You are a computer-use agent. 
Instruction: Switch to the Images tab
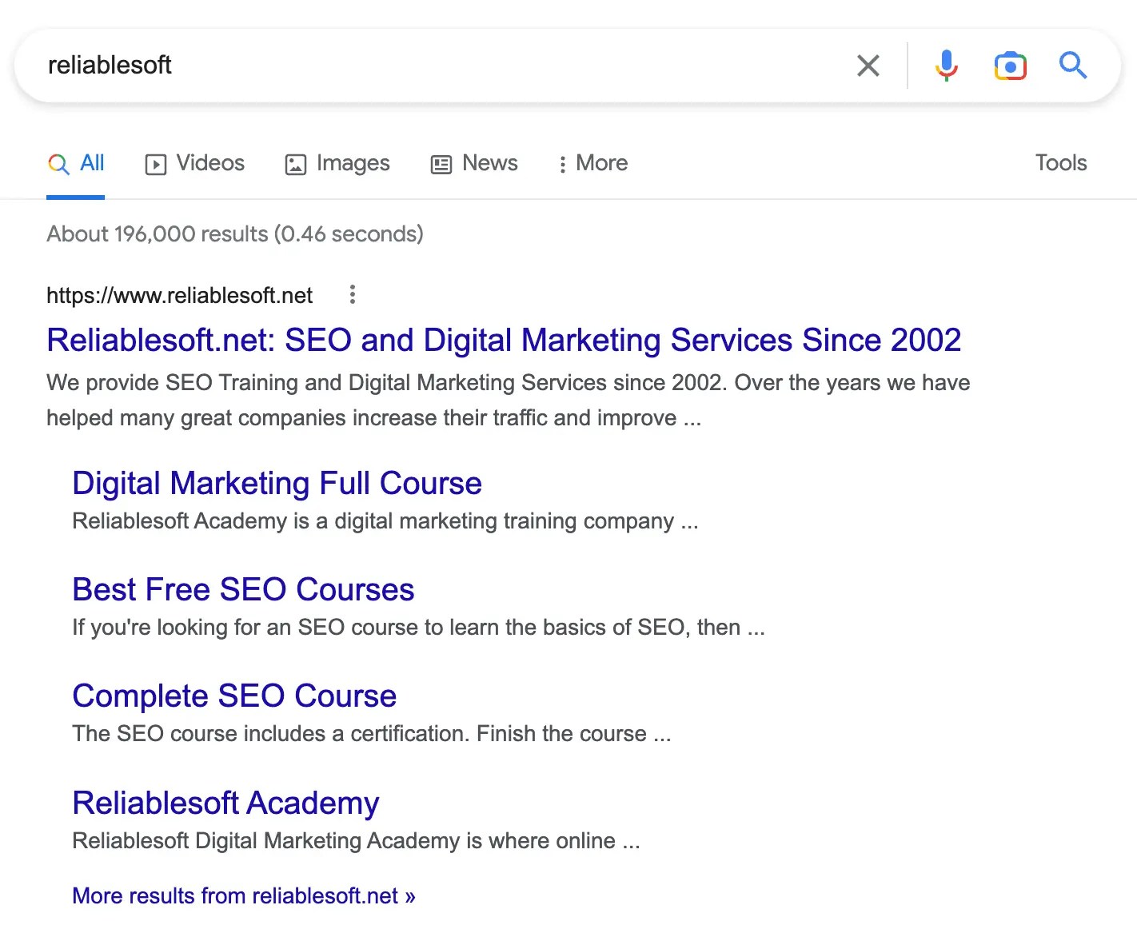tap(353, 163)
